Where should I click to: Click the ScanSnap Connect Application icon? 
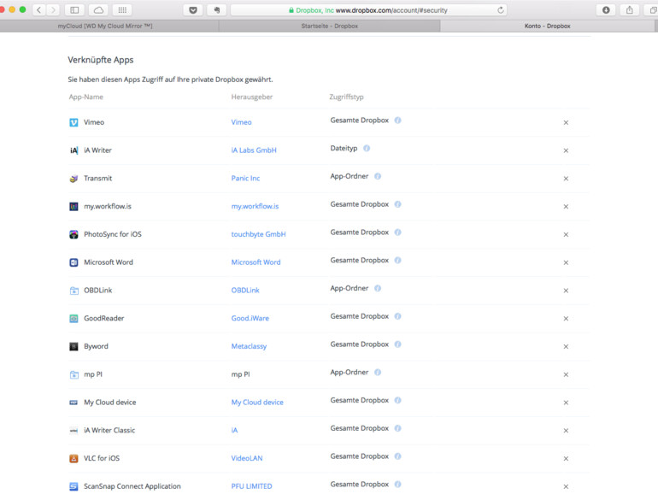[73, 486]
